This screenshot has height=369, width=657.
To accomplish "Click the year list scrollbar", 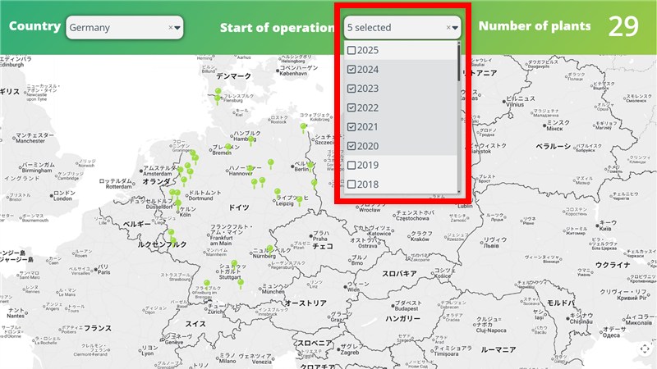I will 458,66.
